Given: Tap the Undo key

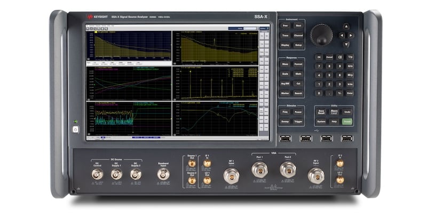Looking at the screenshot, I should pos(347,112).
